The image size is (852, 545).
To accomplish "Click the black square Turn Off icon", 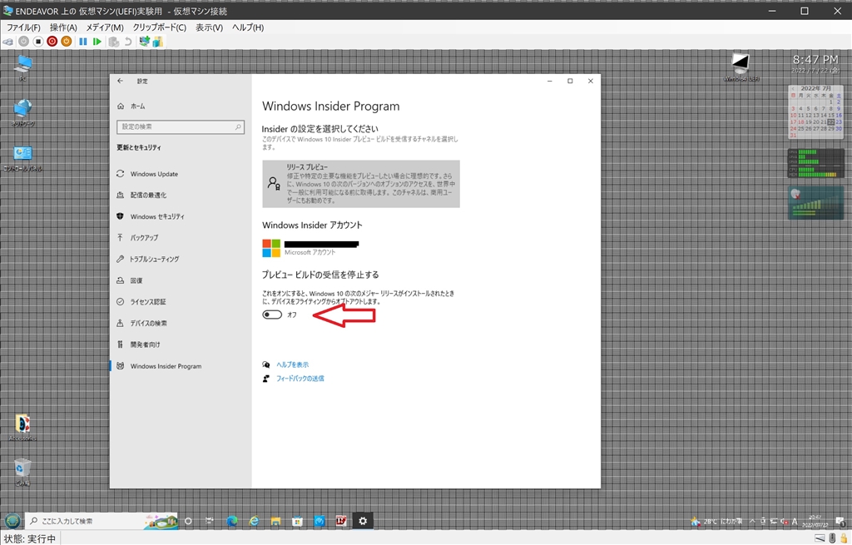I will pyautogui.click(x=37, y=42).
